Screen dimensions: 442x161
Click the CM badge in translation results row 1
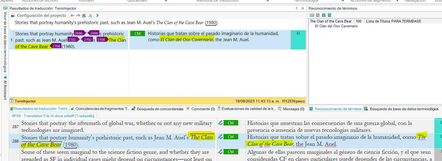(x=138, y=33)
